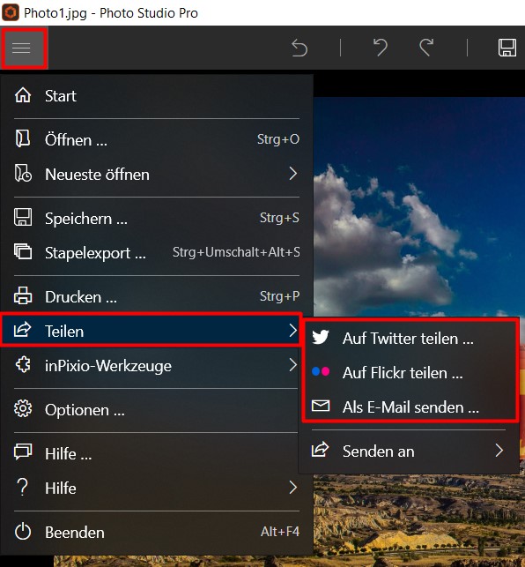
Task: Click the Flickr dots icon
Action: 321,372
